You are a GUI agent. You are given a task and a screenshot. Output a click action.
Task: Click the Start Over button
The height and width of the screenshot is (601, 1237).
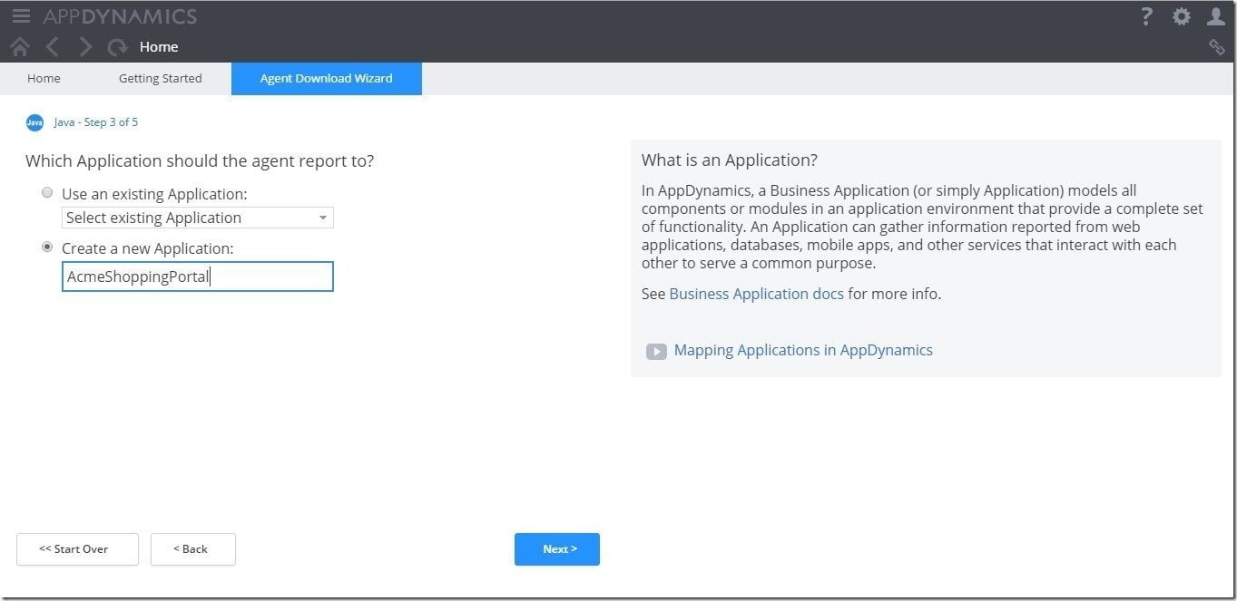77,549
